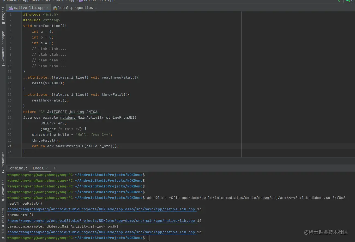Click the realThrowFatal(); call on line 16
Image resolution: width=355 pixels, height=242 pixels.
(50, 100)
